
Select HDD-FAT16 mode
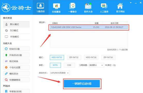(91, 57)
